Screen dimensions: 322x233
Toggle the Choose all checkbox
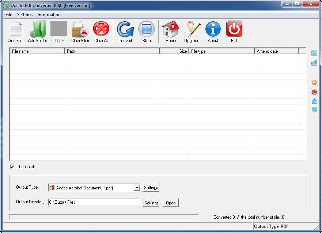(12, 167)
